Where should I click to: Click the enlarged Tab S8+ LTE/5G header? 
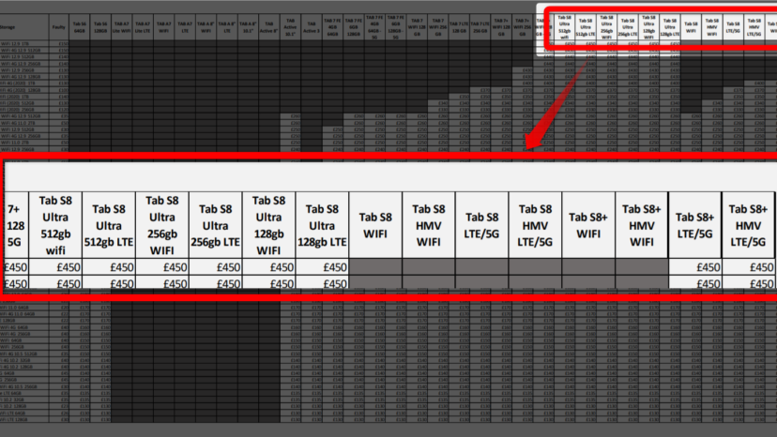(x=695, y=225)
